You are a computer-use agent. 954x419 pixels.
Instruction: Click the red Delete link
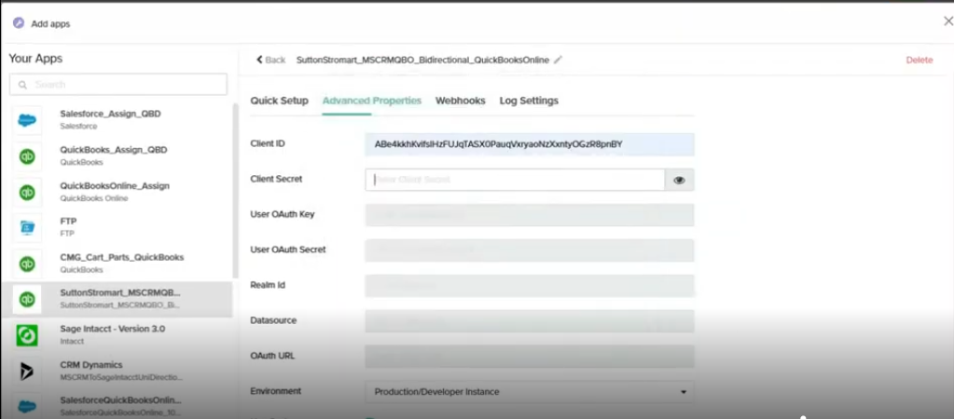(919, 60)
